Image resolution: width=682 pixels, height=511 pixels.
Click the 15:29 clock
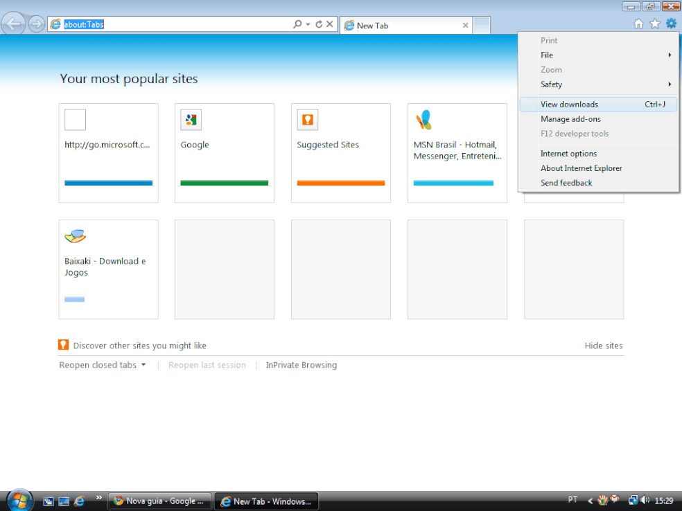[664, 501]
